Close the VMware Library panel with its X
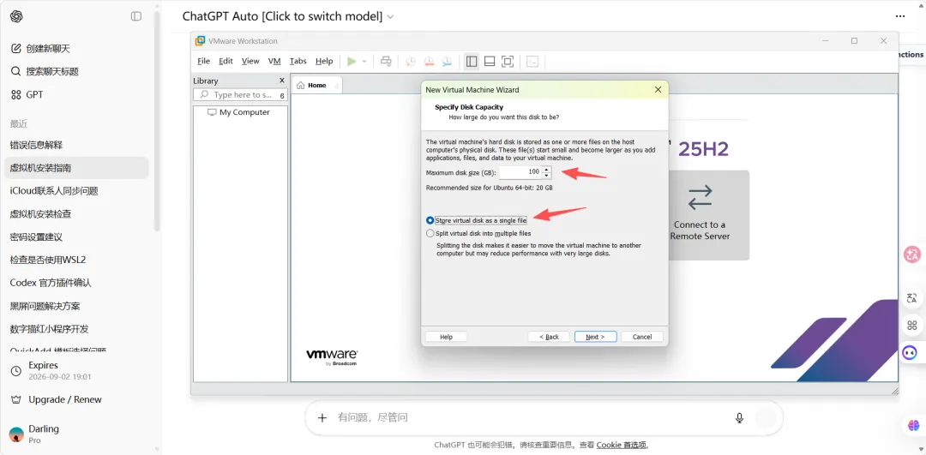Viewport: 926px width, 455px height. [x=282, y=81]
